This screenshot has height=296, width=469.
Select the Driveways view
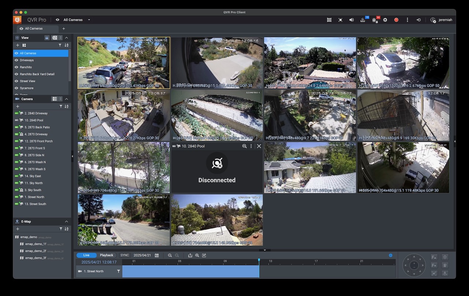tap(41, 60)
